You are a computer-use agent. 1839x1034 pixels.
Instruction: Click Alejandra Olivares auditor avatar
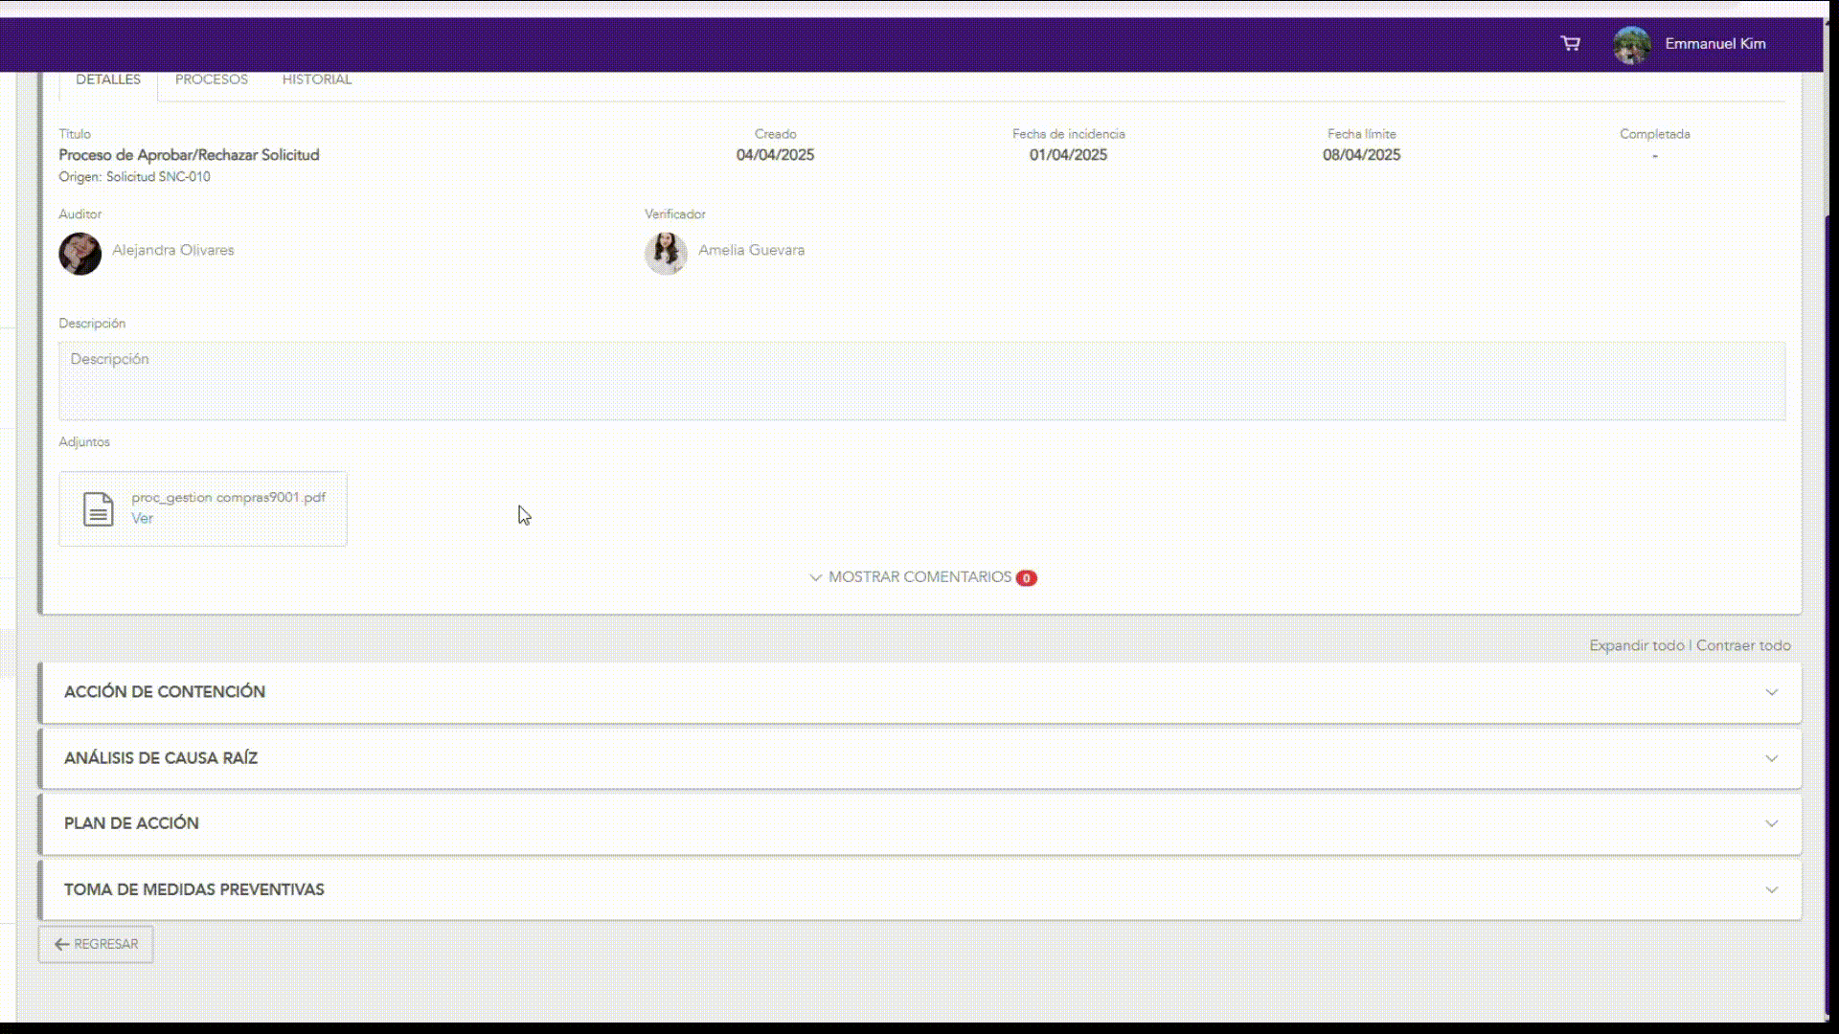pos(80,254)
